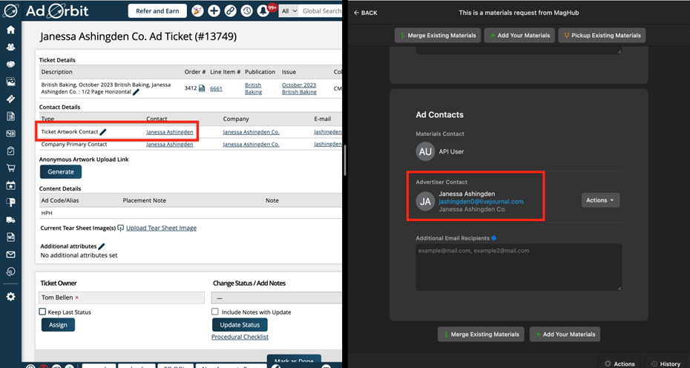The image size is (690, 368).
Task: Open the W2 document icon in sidebar
Action: 10,237
